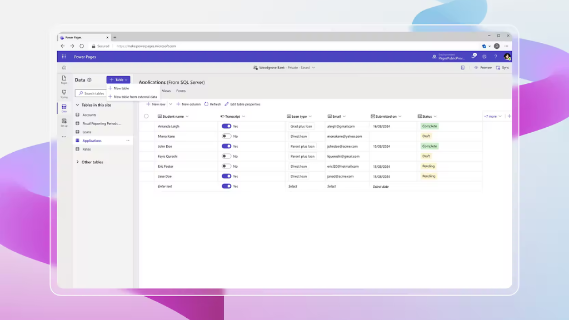This screenshot has width=569, height=320.
Task: Toggle Transcript switch for Jane Doe
Action: pyautogui.click(x=227, y=176)
